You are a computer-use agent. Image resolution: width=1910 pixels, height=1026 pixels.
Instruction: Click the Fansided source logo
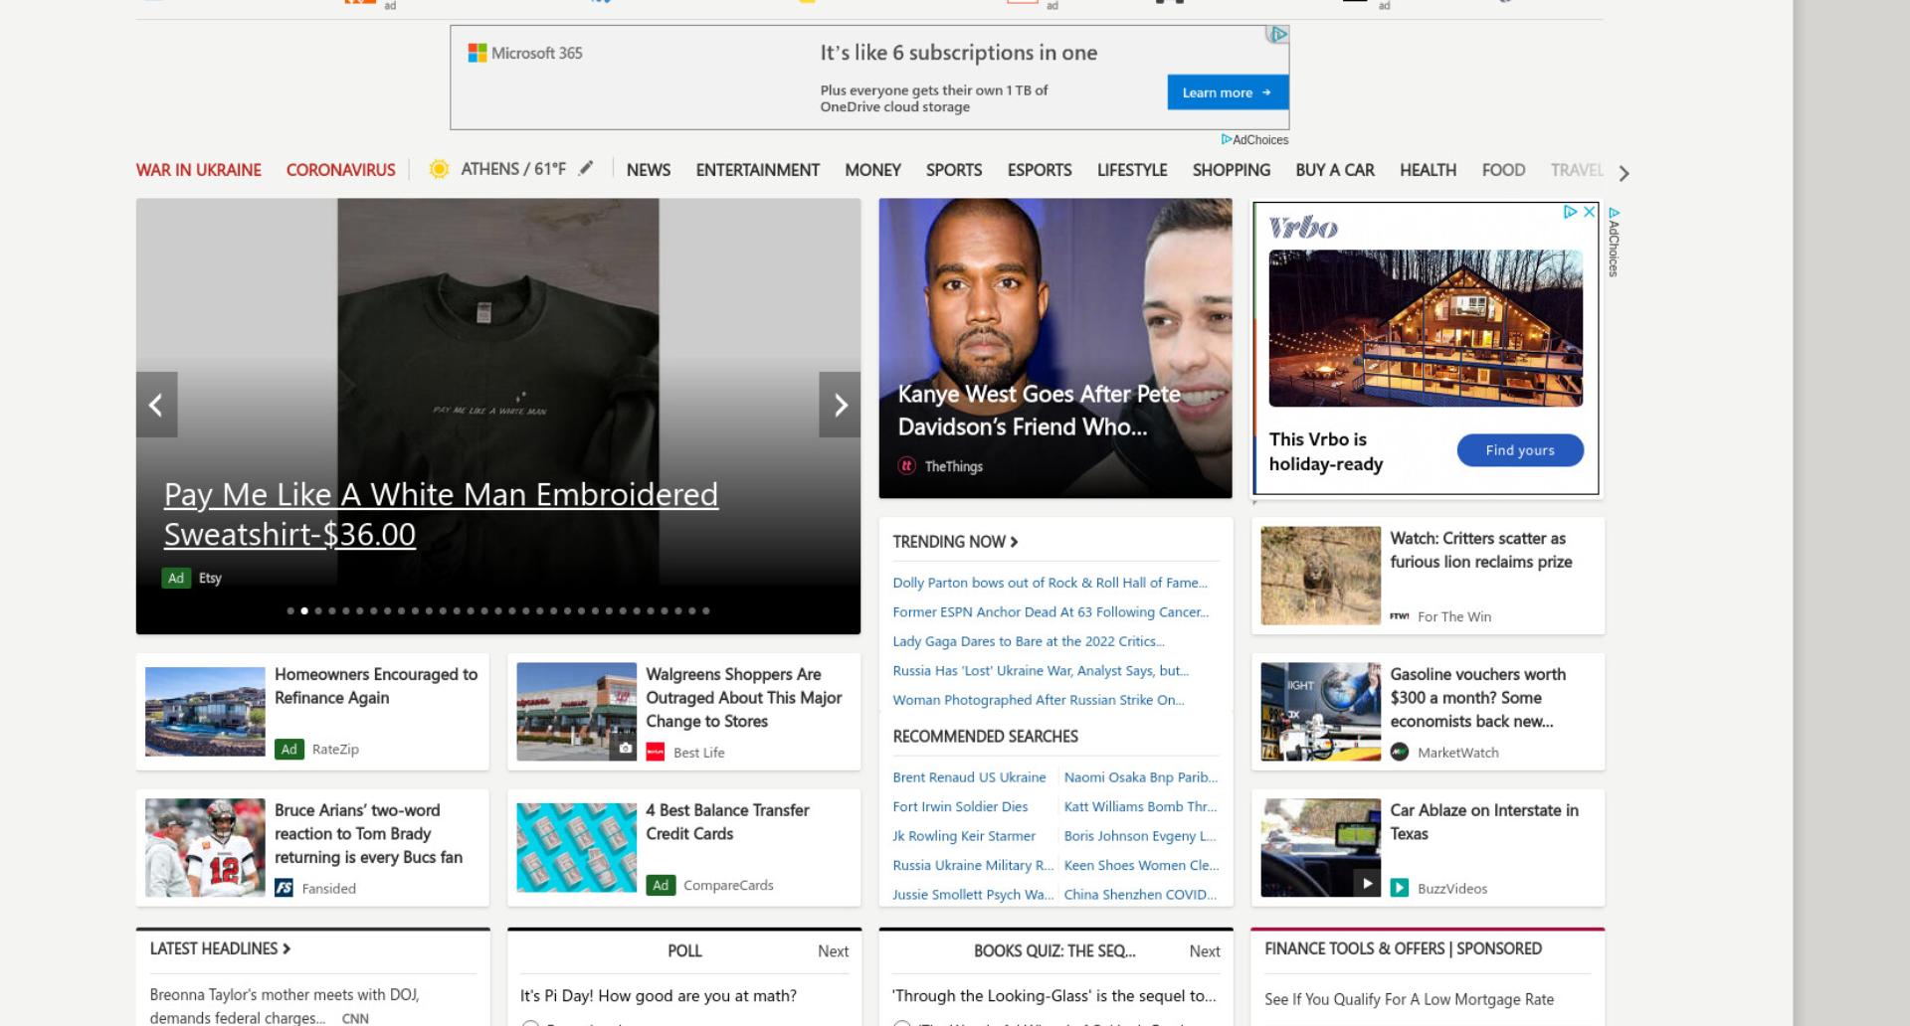[284, 888]
